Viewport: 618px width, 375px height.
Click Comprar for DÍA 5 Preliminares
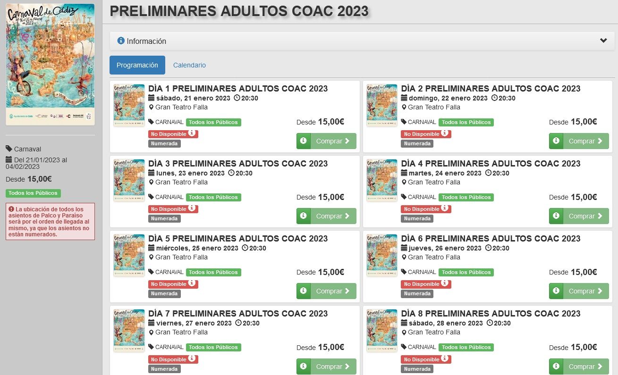[x=333, y=291]
